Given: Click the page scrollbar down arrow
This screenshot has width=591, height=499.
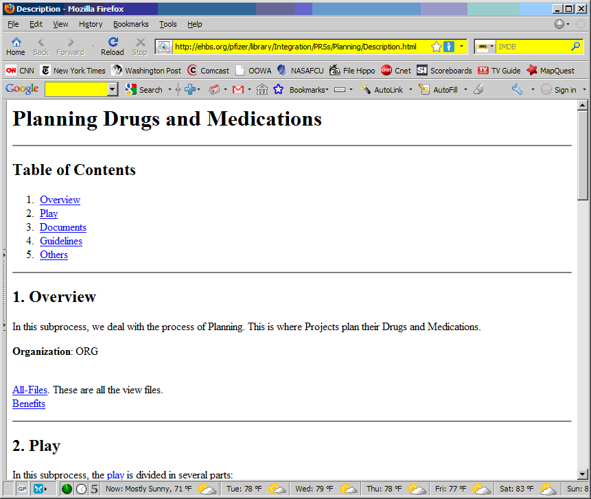Looking at the screenshot, I should 583,474.
